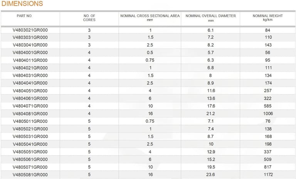Click the NOMINAL WEIGHT kg/km header

pyautogui.click(x=267, y=18)
